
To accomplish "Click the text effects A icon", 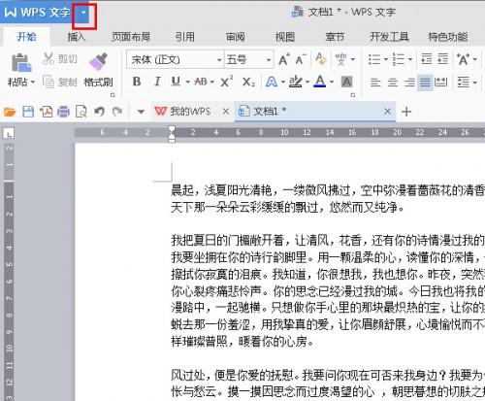I will click(x=272, y=82).
